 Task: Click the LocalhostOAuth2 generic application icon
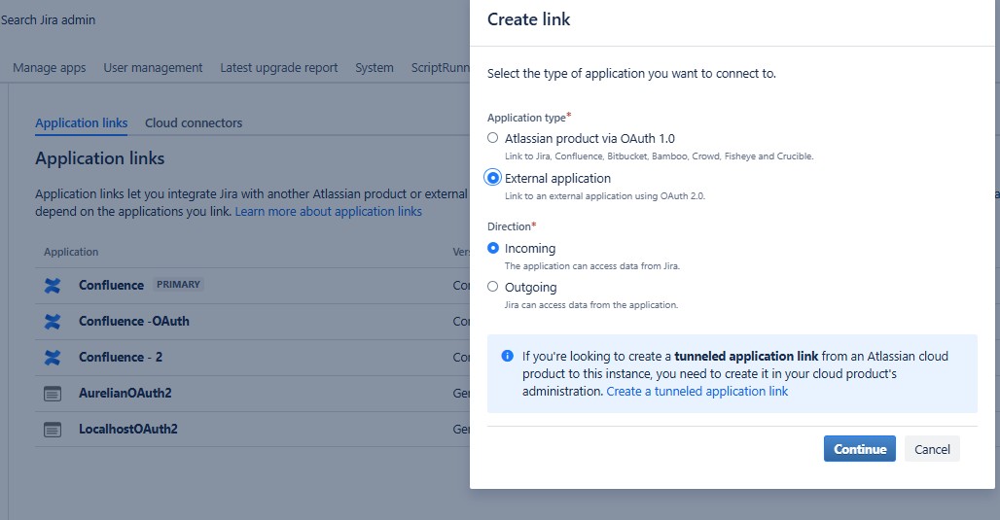point(53,430)
